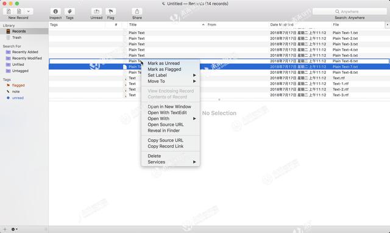Viewport: 390px width, 233px height.
Task: Click the add plus button at bottom left
Action: point(5,229)
